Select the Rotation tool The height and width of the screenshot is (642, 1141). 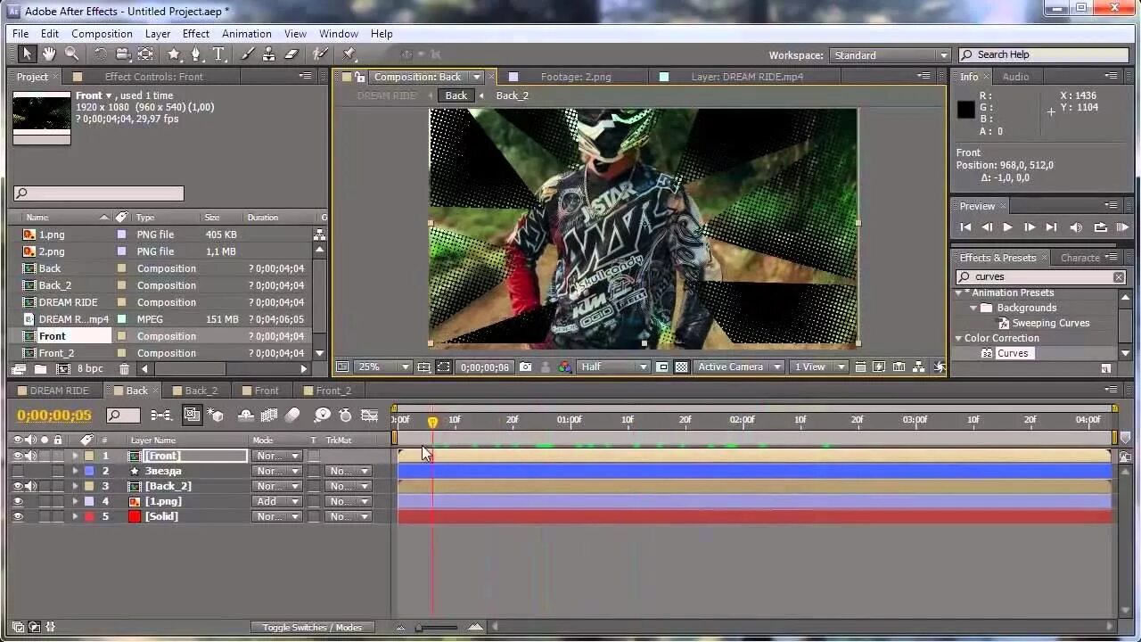[100, 54]
